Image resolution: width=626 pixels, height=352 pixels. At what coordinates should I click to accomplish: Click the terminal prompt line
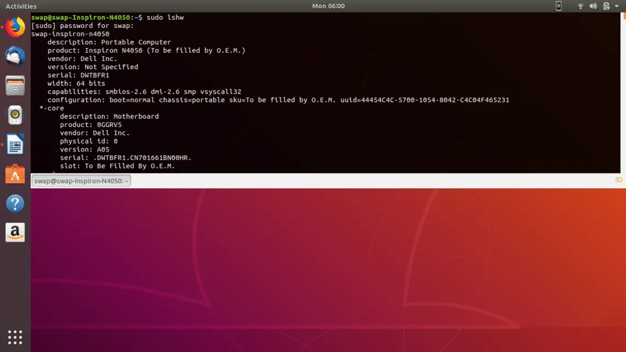165,18
